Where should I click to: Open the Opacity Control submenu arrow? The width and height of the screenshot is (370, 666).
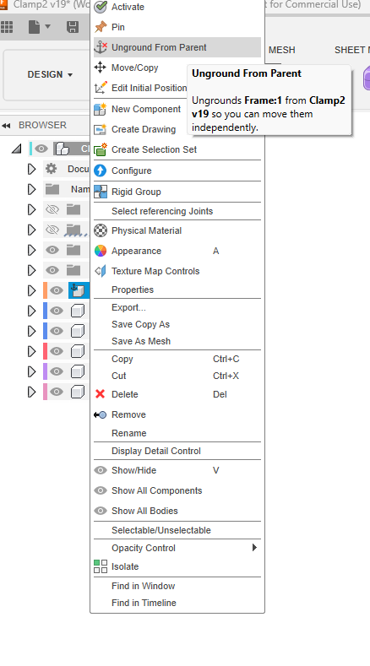[254, 547]
